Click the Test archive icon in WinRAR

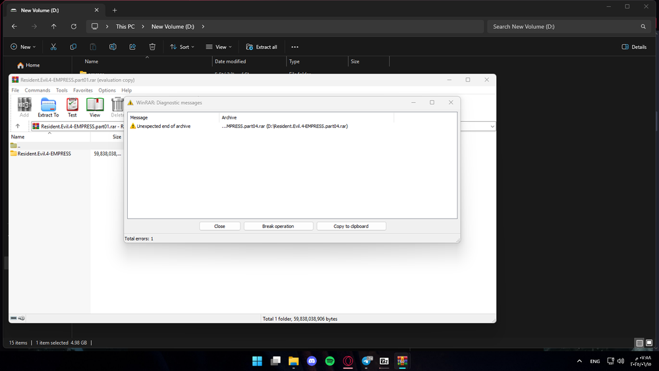click(x=72, y=107)
